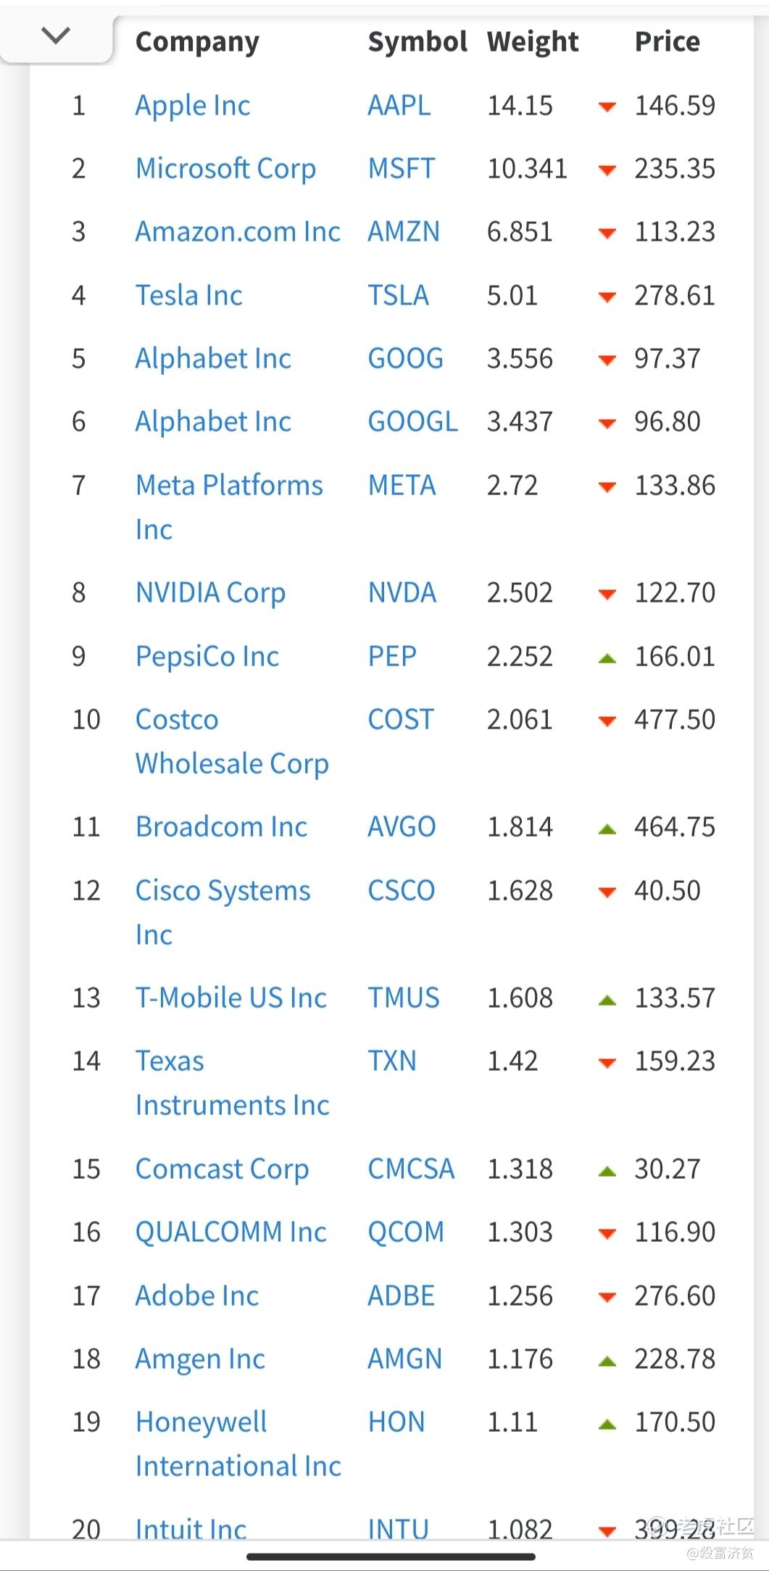The height and width of the screenshot is (1571, 769).
Task: Click the red down arrow beside Apple price
Action: point(607,107)
